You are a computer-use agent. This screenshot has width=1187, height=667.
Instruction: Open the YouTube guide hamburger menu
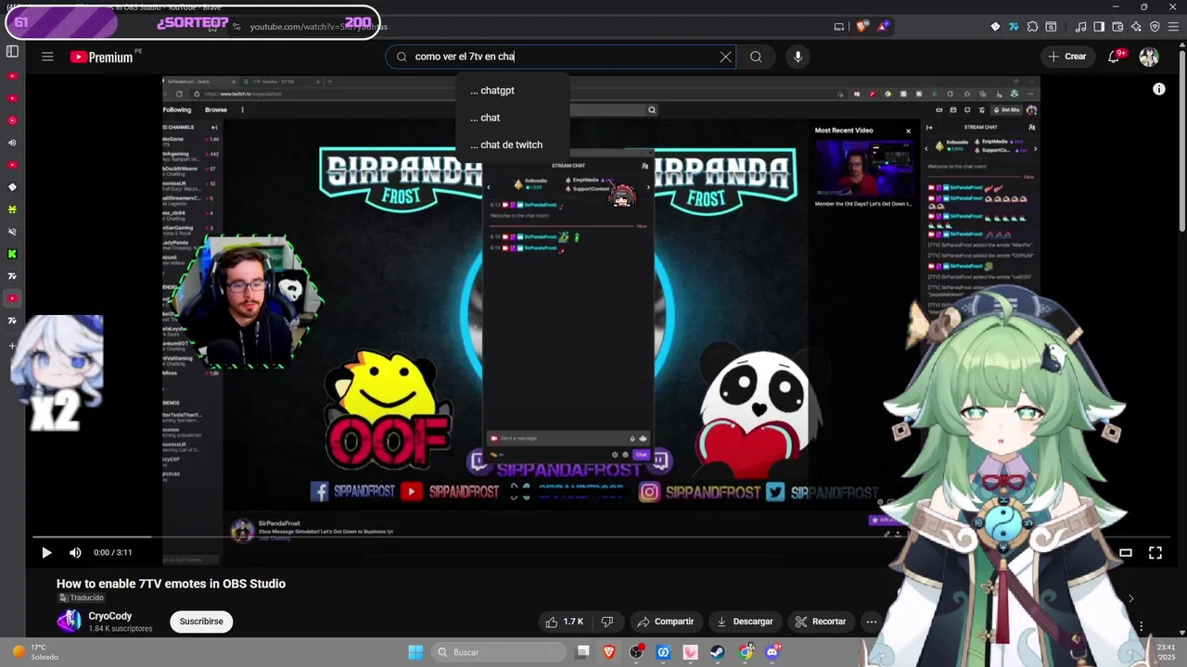coord(47,57)
